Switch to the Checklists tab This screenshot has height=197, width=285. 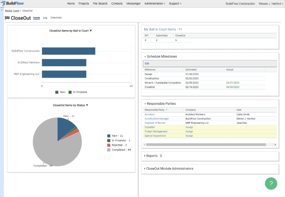pos(56,18)
